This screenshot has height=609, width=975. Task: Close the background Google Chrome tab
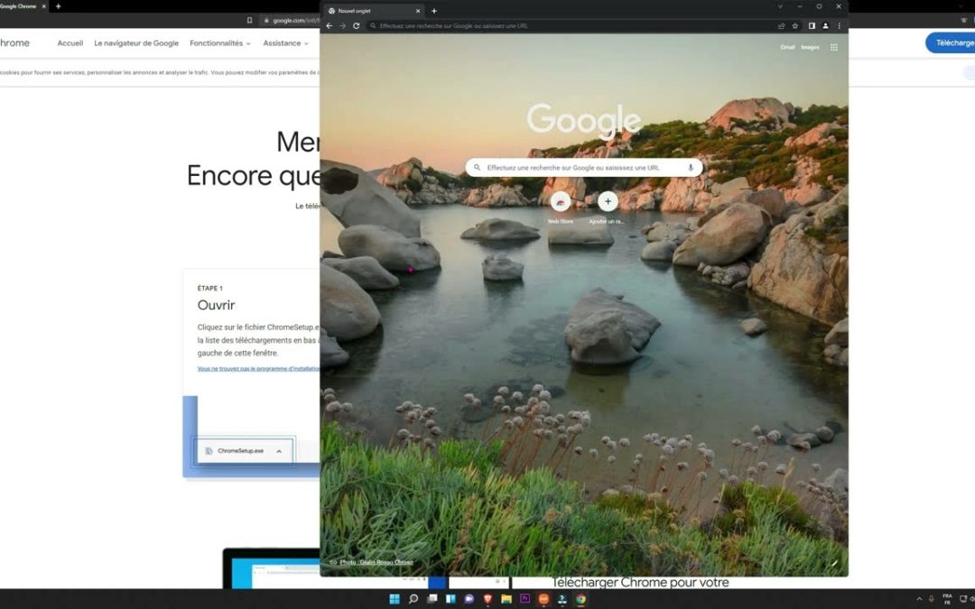(44, 6)
